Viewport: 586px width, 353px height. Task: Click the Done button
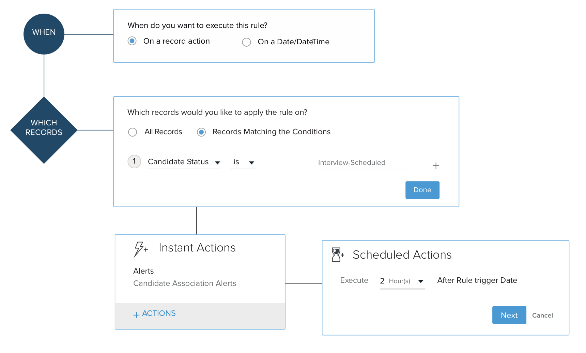(422, 190)
